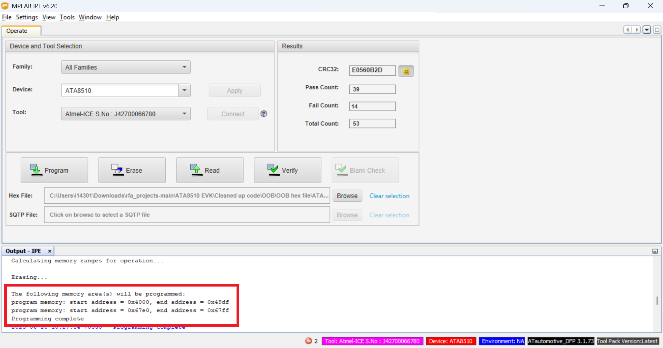Clear the SQTP file selection link
The height and width of the screenshot is (348, 663).
pyautogui.click(x=389, y=215)
